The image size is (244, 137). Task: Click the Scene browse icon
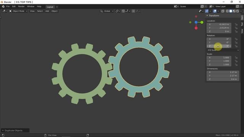(x=175, y=6)
